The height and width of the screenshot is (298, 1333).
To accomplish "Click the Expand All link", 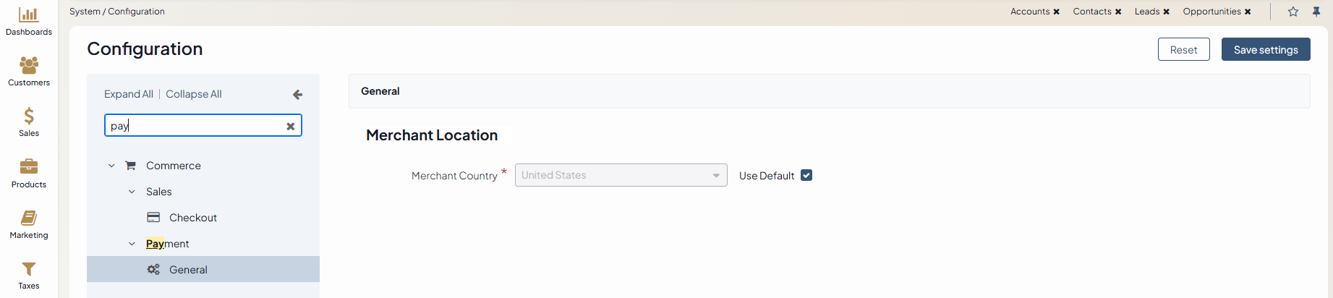I will tap(129, 94).
